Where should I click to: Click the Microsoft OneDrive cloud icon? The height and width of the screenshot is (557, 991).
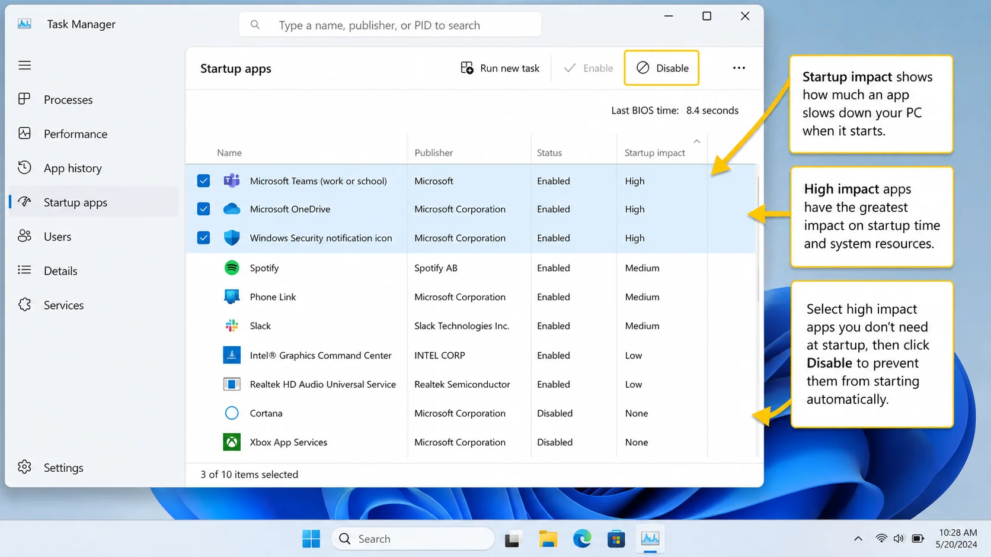click(x=232, y=209)
